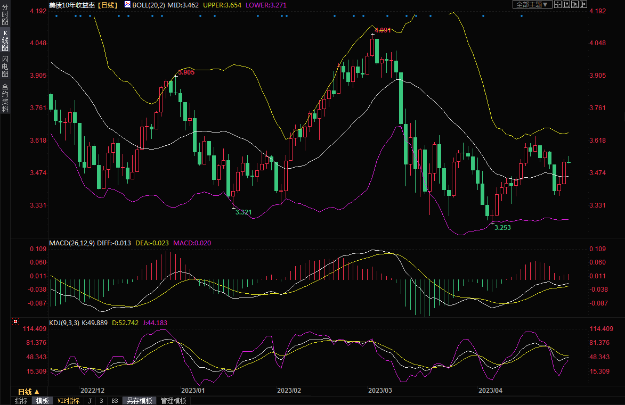Open the 全部主题 theme dropdown
The height and width of the screenshot is (405, 625).
pos(531,4)
